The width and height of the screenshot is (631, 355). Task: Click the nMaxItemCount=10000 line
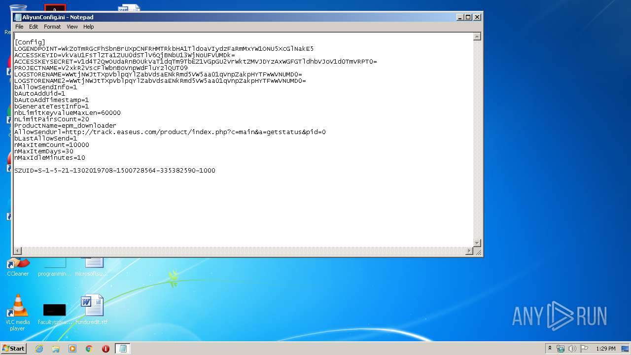pos(52,145)
